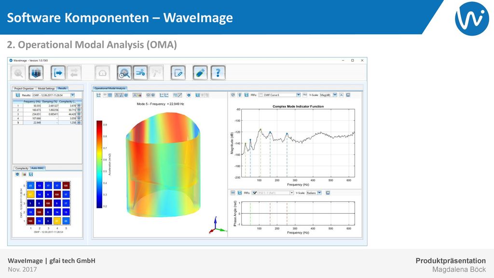Select the Results tab
This screenshot has width=494, height=278.
62,88
